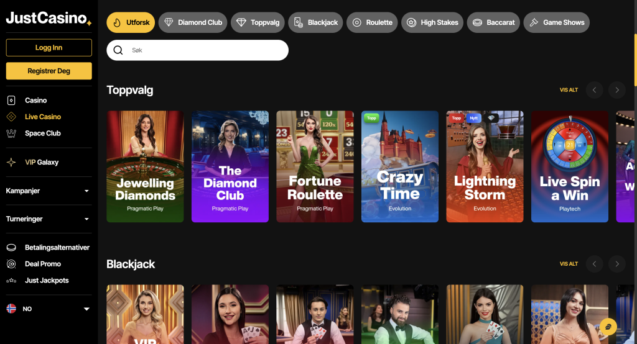Show next Toppvalg games with right arrow
Screen dimensions: 637x344
617,90
